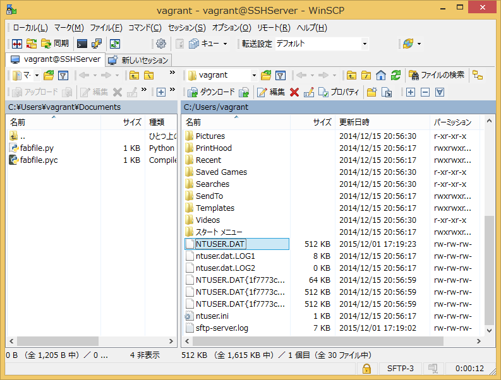501x380 pixels.
Task: Open the リモート(R) menu
Action: click(x=274, y=28)
